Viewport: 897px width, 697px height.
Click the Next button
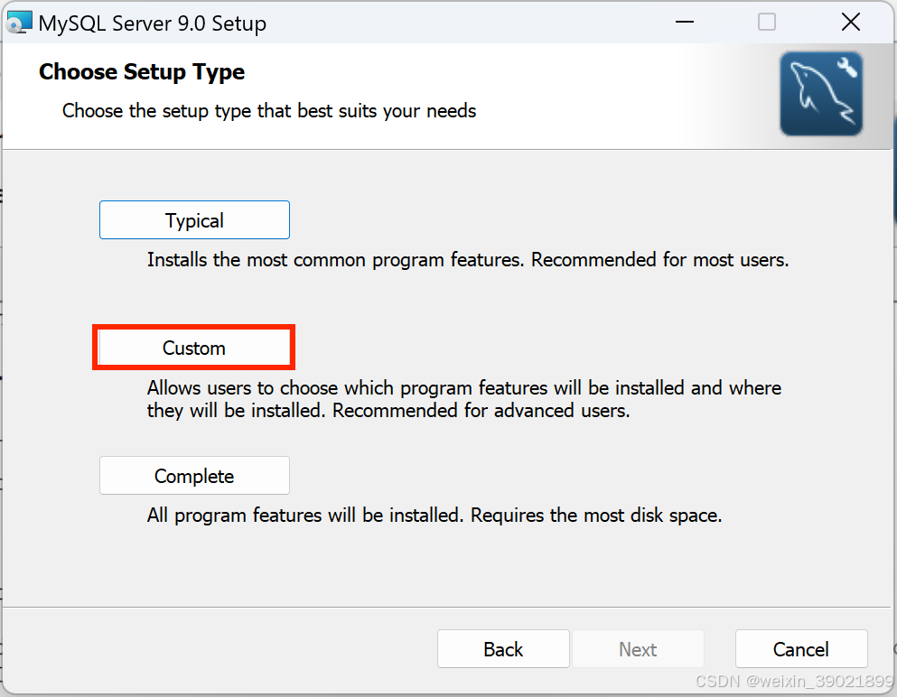[638, 648]
